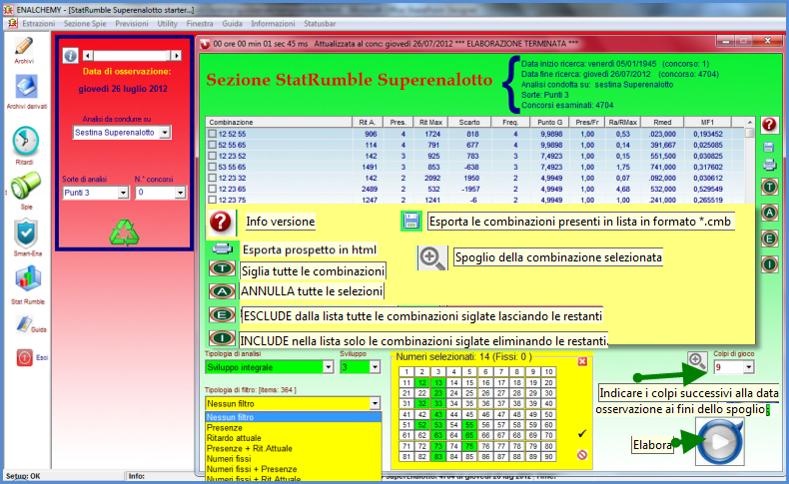The image size is (789, 484).
Task: Tick checkbox for combination 12 52 55
Action: pos(213,134)
